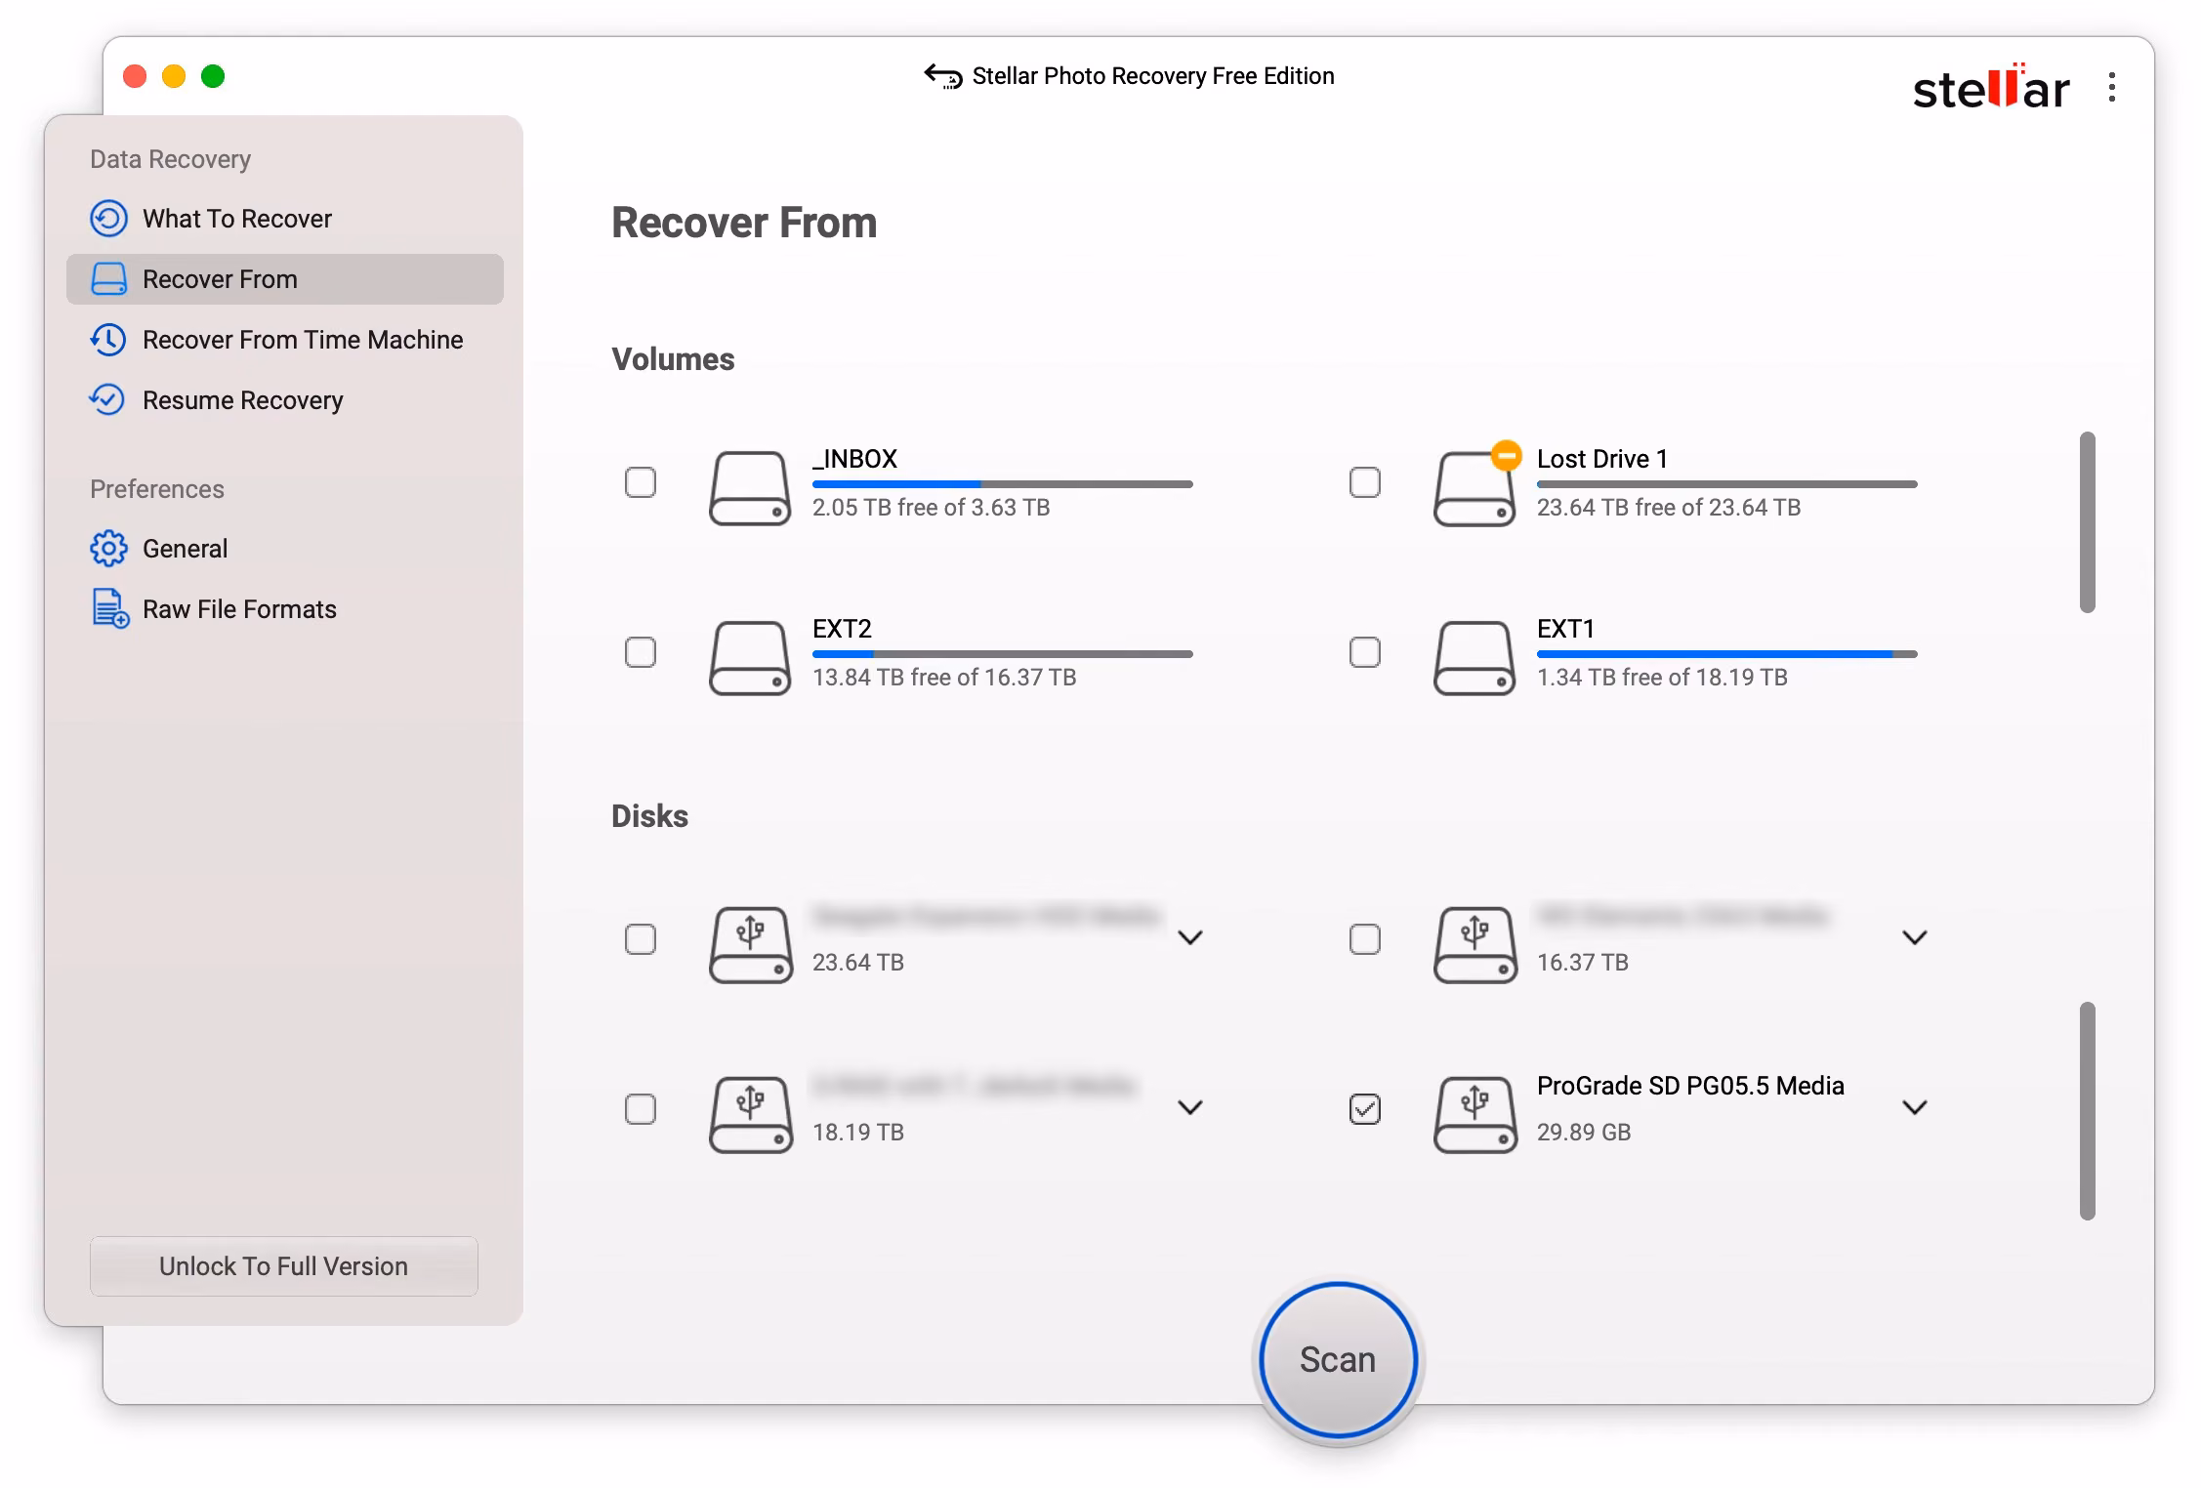This screenshot has width=2201, height=1488.
Task: Expand the 16.37 TB disk chevron
Action: [1915, 938]
